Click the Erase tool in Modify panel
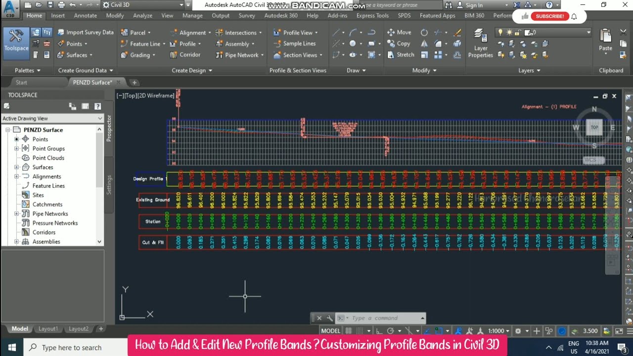 [x=457, y=32]
